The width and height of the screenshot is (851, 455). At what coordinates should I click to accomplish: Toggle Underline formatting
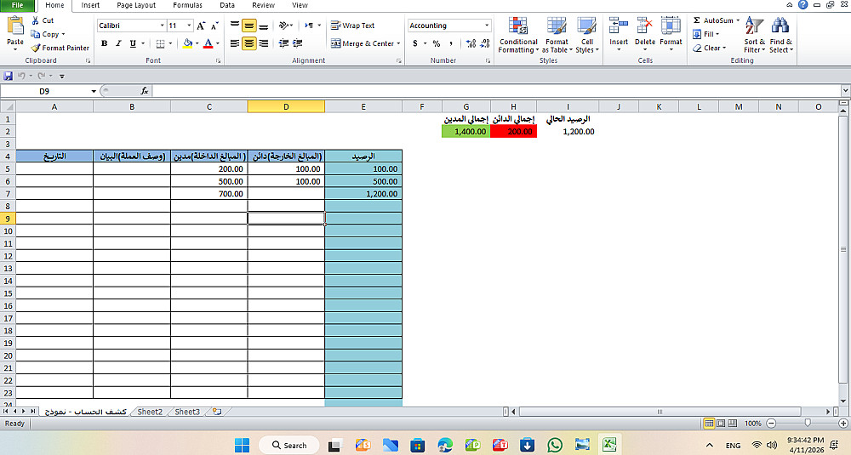tap(133, 43)
